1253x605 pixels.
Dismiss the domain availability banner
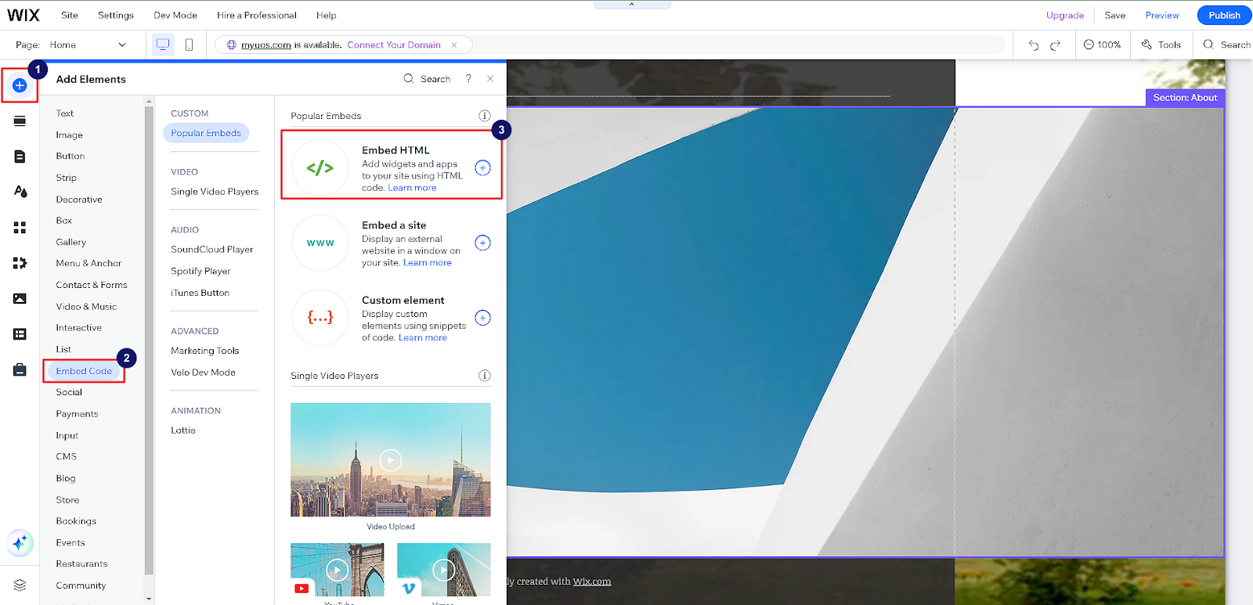click(x=454, y=45)
